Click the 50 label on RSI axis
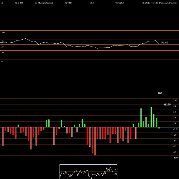Viewport: 179px width, 179px height. click(3, 47)
